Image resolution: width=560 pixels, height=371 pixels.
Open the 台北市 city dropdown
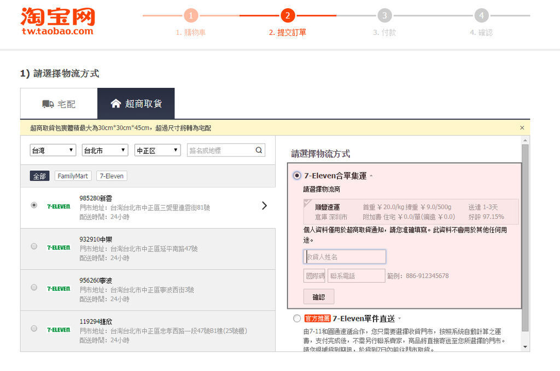click(105, 150)
